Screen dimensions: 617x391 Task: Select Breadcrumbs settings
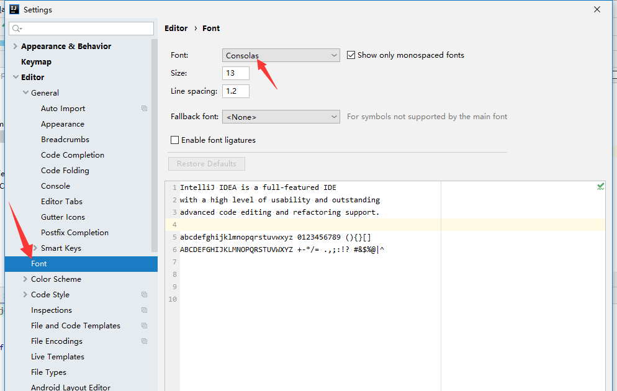coord(65,140)
